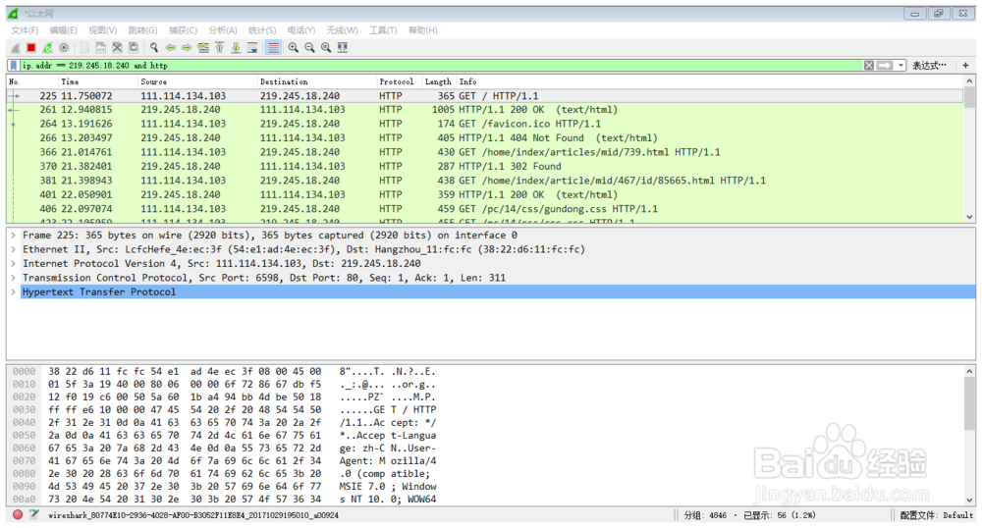Click the filter bookmark icon
982x528 pixels.
(x=13, y=65)
